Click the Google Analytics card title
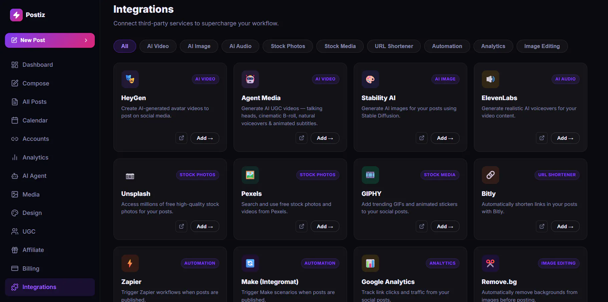608x302 pixels. (x=388, y=282)
